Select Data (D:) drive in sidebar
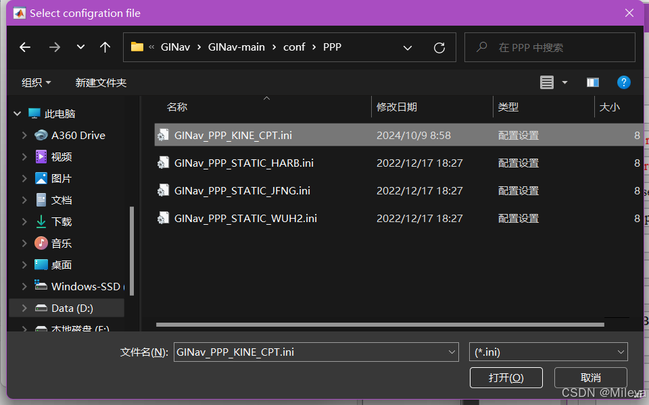649x405 pixels. pyautogui.click(x=72, y=308)
